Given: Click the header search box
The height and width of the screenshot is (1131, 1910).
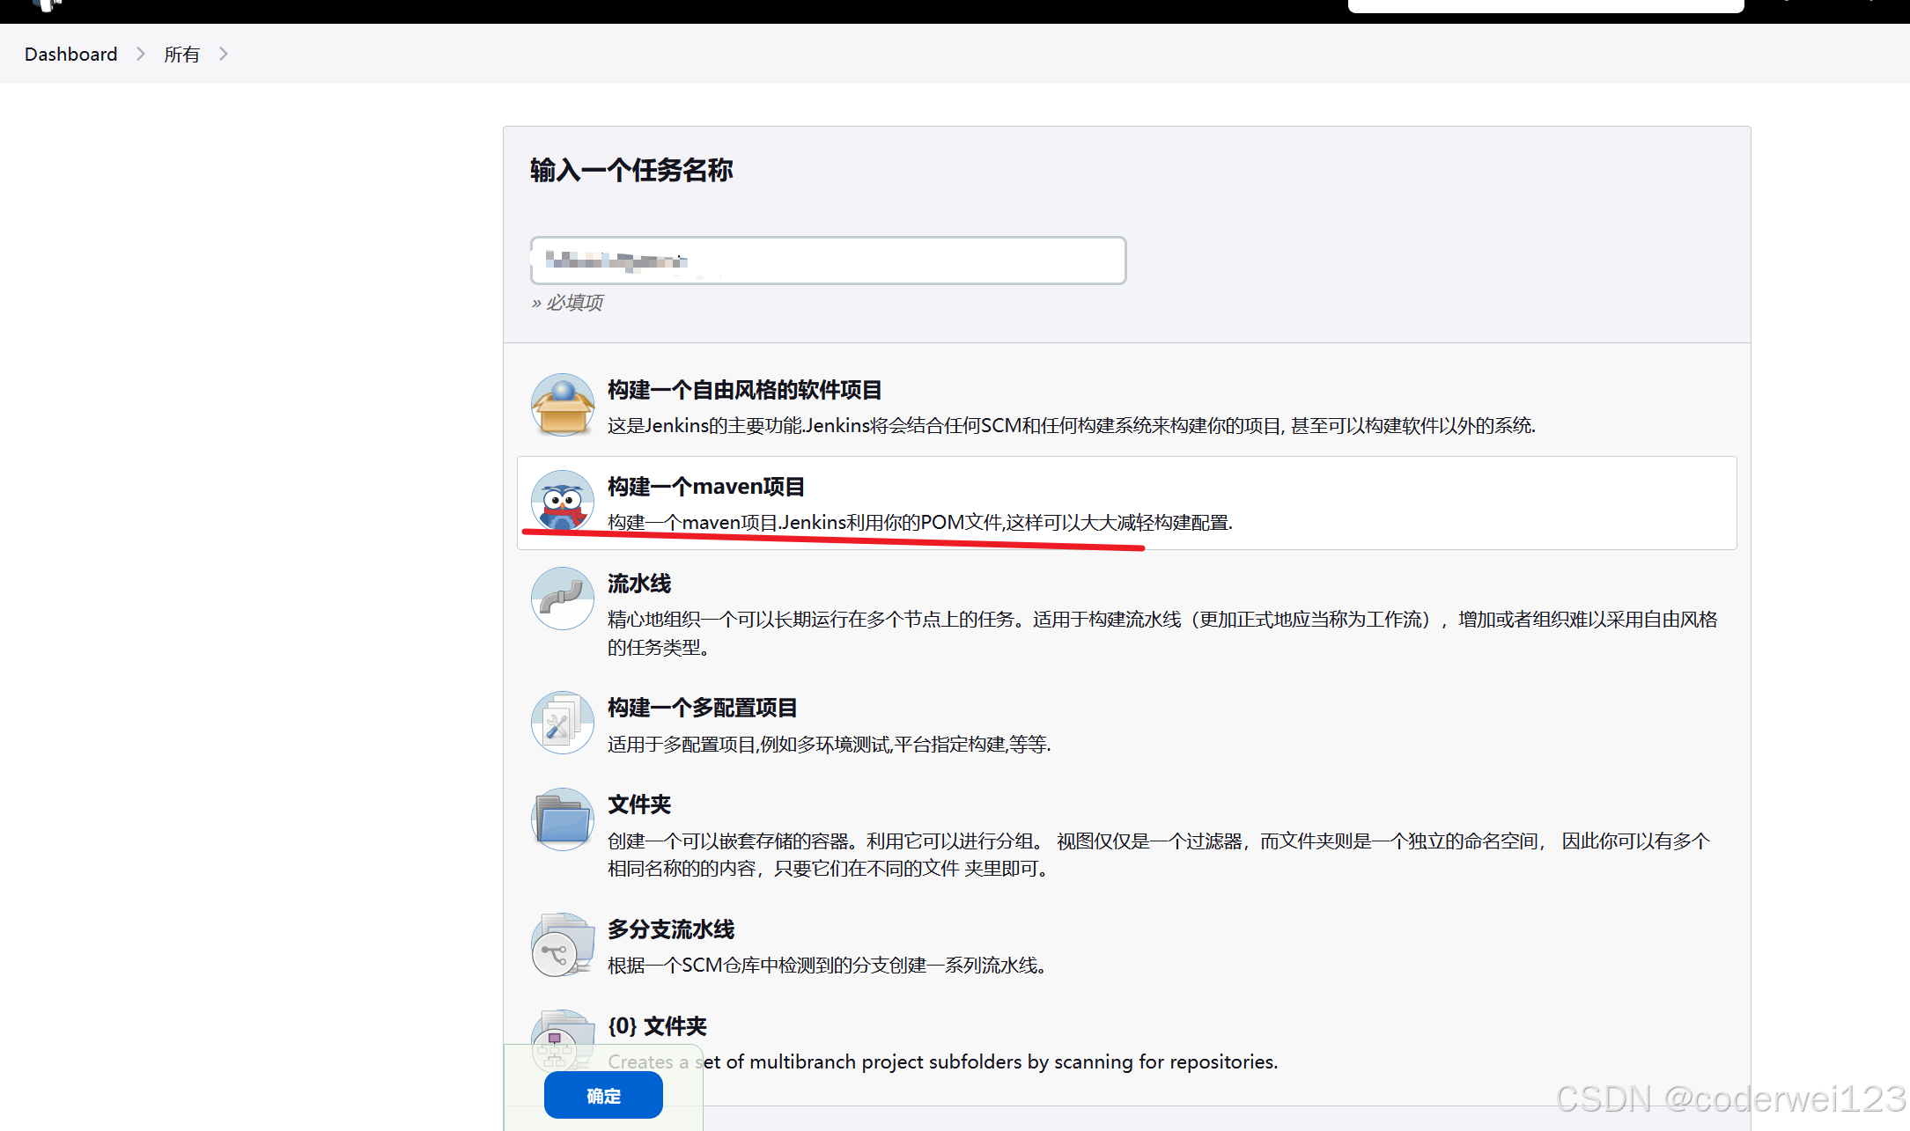Looking at the screenshot, I should tap(1545, 5).
